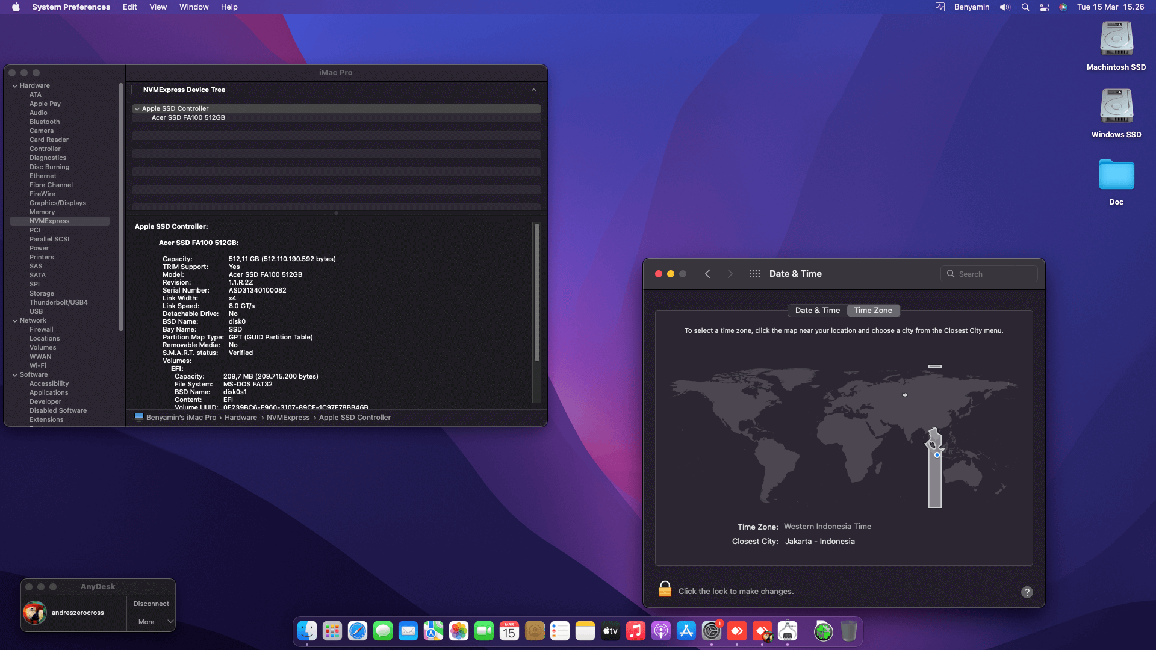
Task: Start FaceTime from the Dock
Action: click(484, 631)
